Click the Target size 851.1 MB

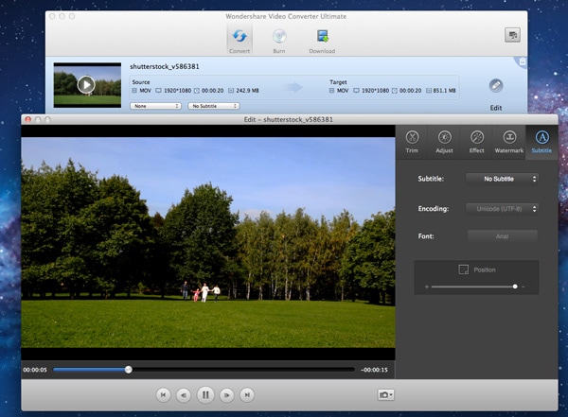444,91
